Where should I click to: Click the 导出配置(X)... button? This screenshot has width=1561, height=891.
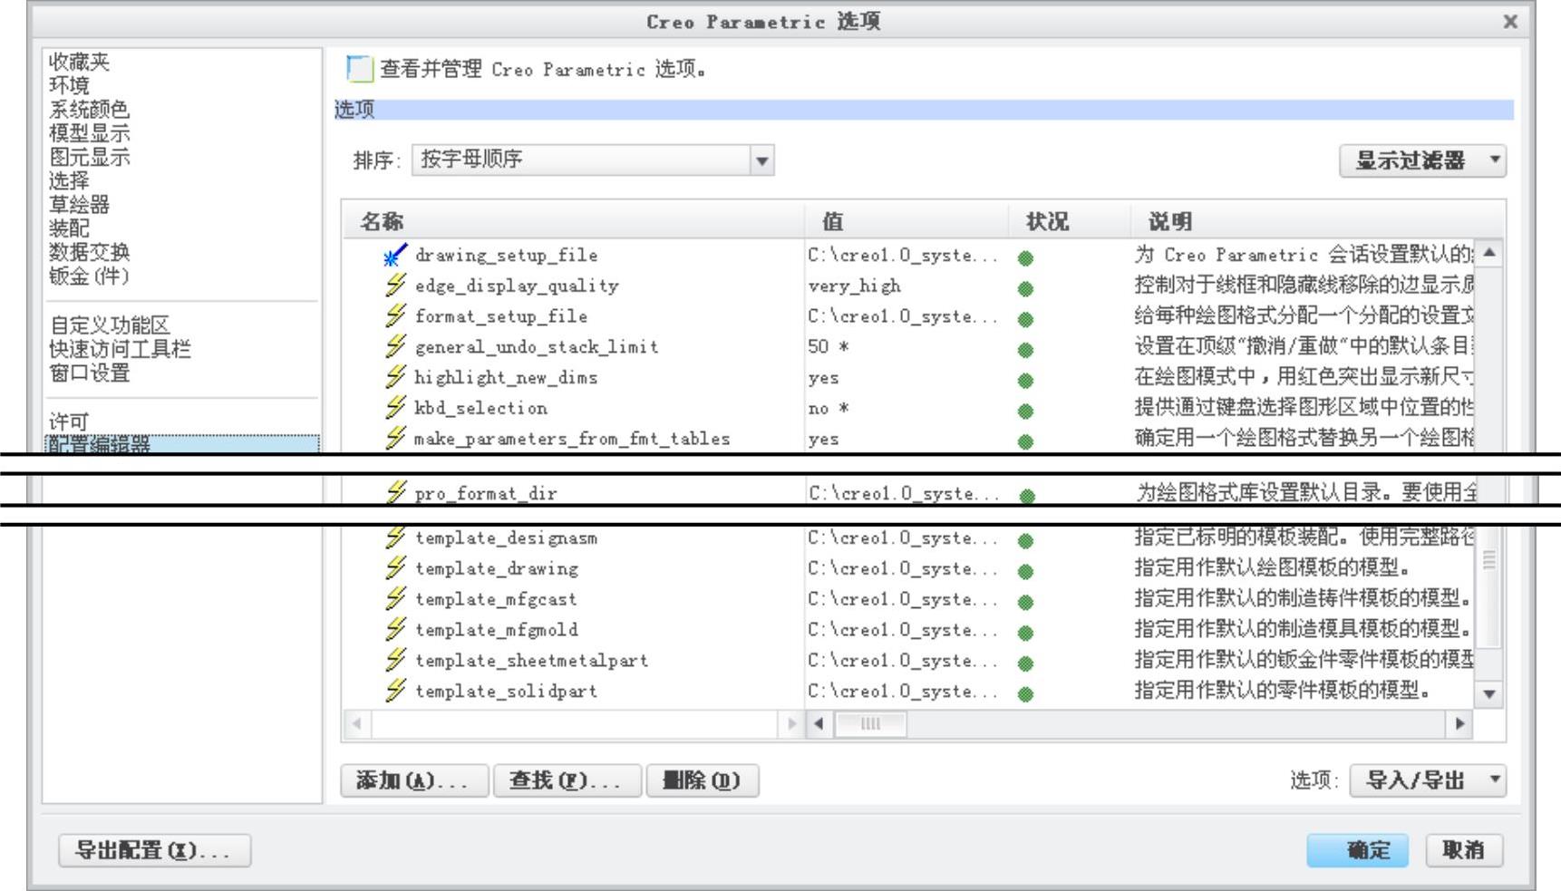coord(154,850)
